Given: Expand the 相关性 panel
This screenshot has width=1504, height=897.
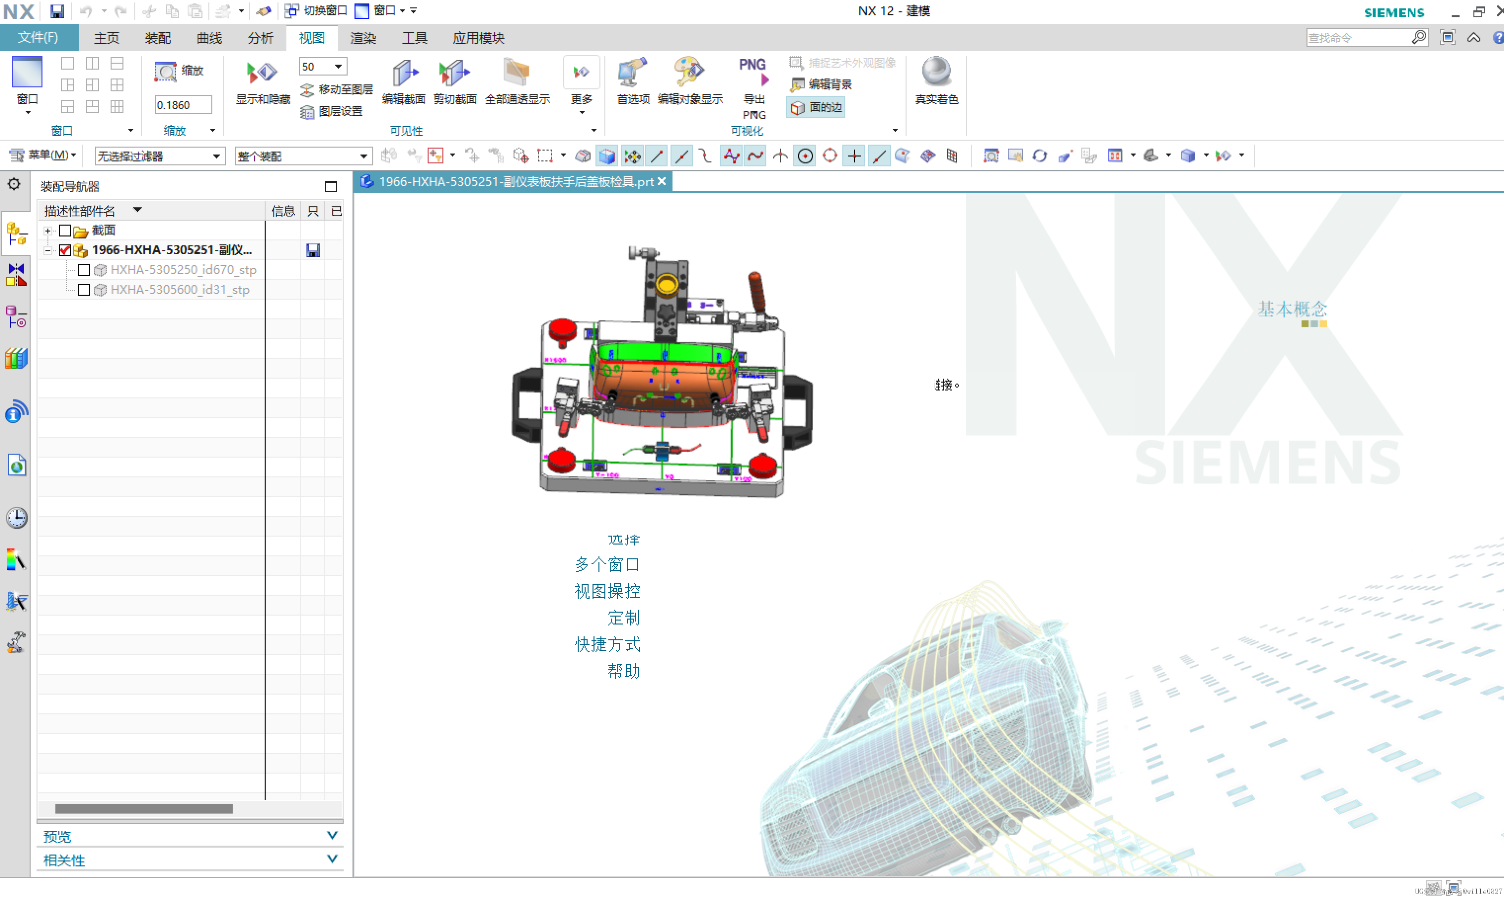Looking at the screenshot, I should 190,859.
